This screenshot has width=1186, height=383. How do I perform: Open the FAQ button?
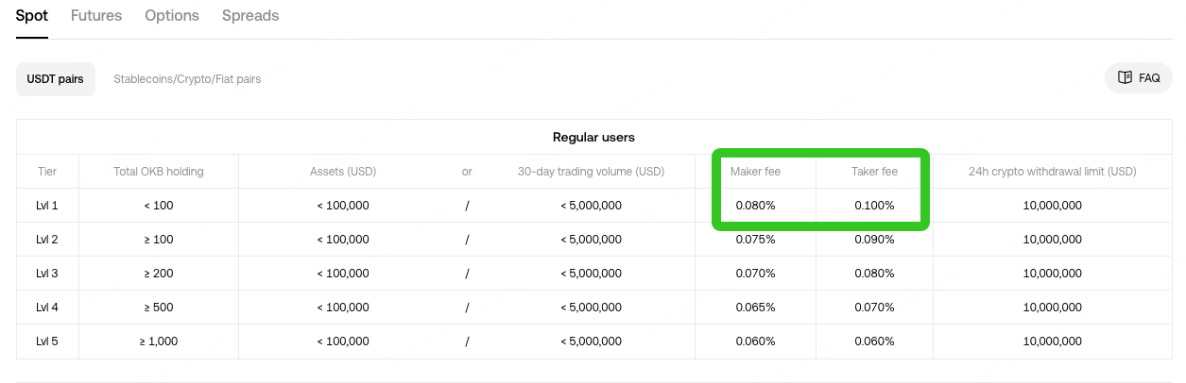[x=1139, y=78]
